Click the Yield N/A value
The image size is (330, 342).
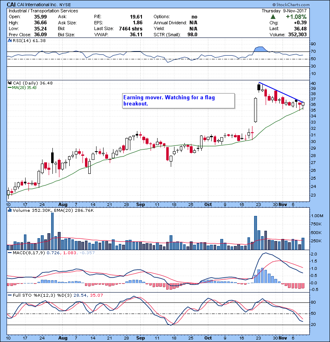click(193, 28)
